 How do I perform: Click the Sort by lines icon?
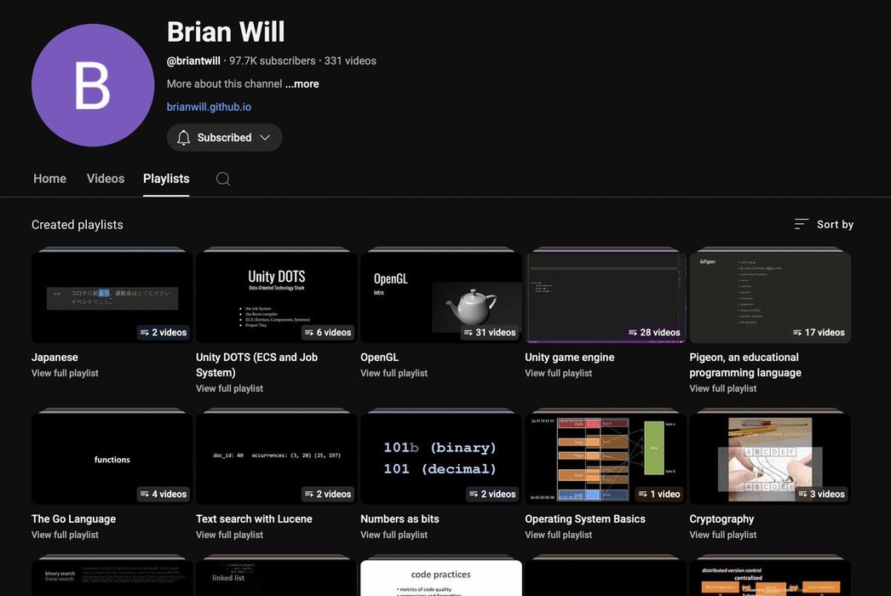[x=801, y=224]
